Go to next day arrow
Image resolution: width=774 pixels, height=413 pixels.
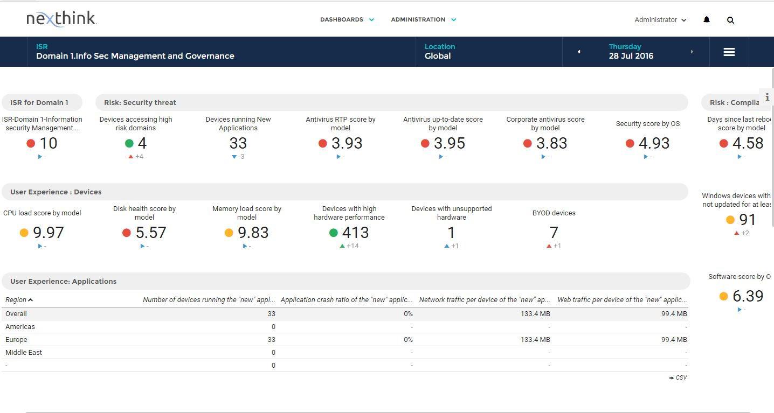point(692,52)
